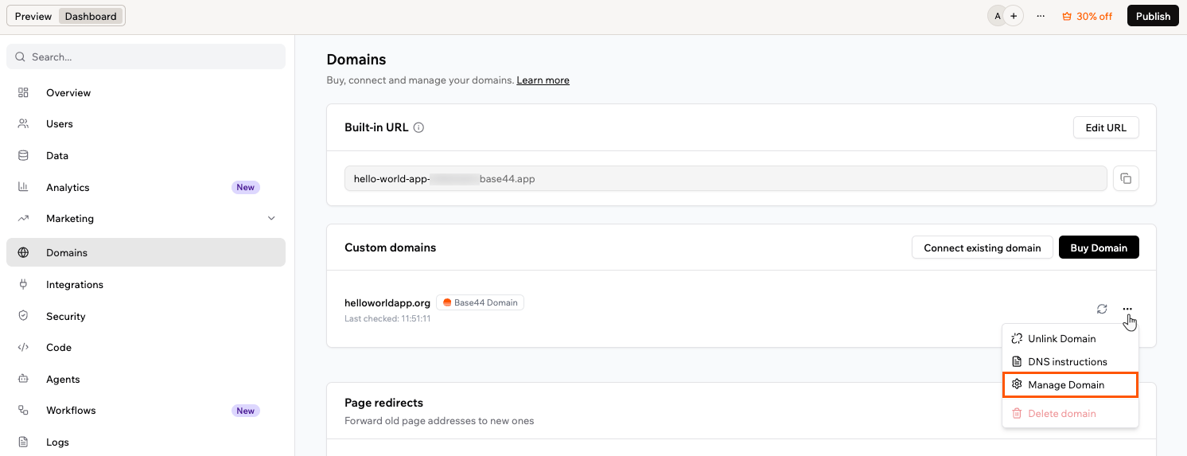Click the 30% off offer
The image size is (1187, 456).
pos(1087,16)
